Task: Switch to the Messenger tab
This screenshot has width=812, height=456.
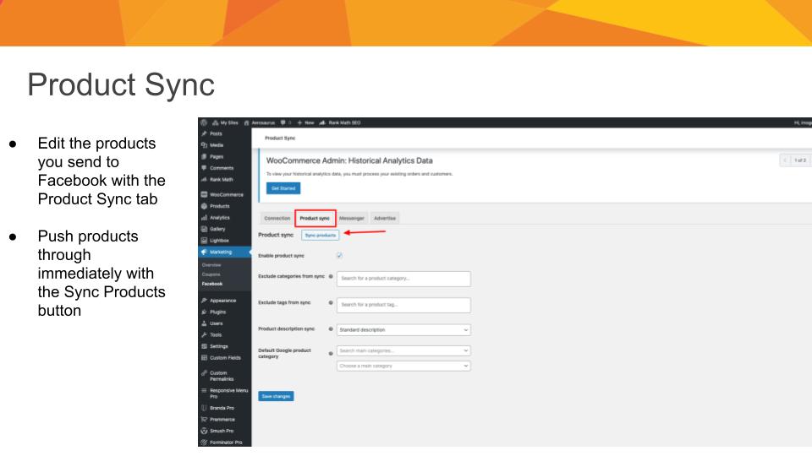Action: (352, 218)
